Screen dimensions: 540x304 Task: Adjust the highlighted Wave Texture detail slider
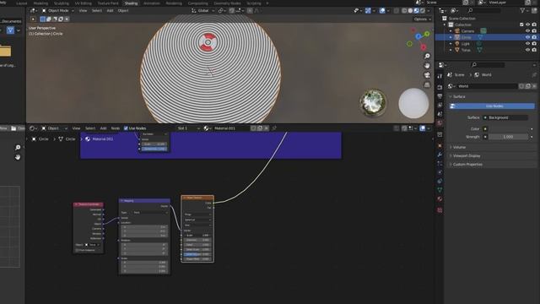tap(197, 254)
